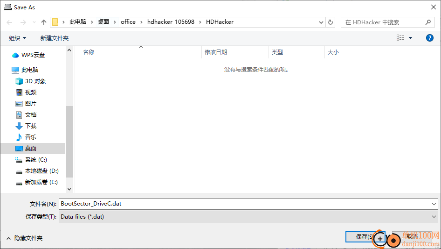
Task: Expand the chevron after office breadcrumb
Action: (x=141, y=22)
